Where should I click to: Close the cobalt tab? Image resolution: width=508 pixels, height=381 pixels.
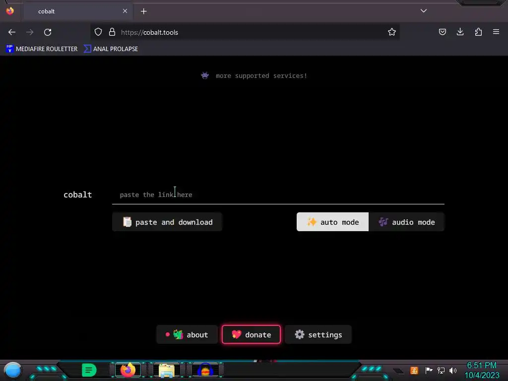click(125, 11)
